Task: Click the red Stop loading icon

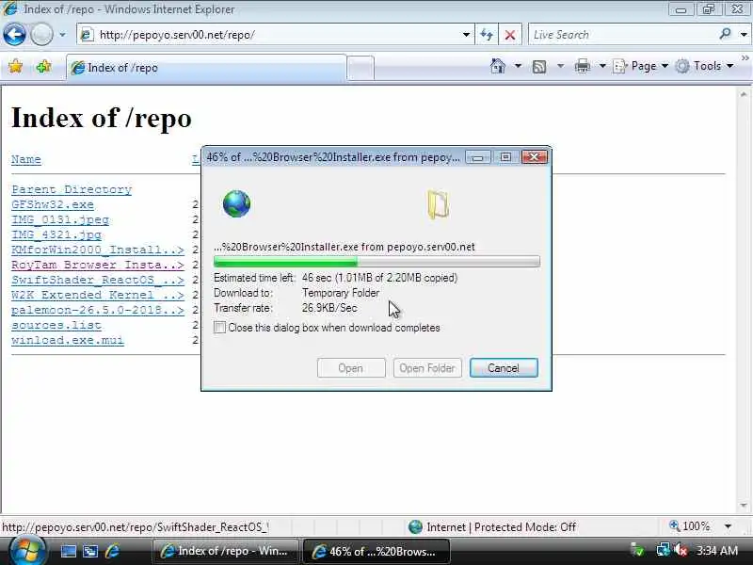Action: [510, 35]
